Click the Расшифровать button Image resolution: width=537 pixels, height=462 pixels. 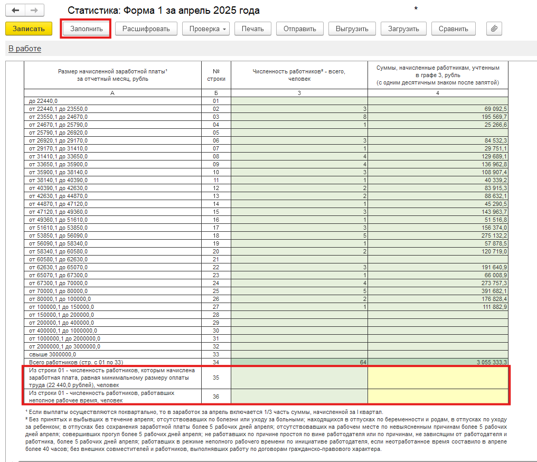click(x=146, y=29)
